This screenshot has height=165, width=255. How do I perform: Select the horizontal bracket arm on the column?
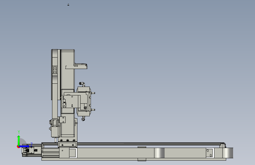click(76, 66)
